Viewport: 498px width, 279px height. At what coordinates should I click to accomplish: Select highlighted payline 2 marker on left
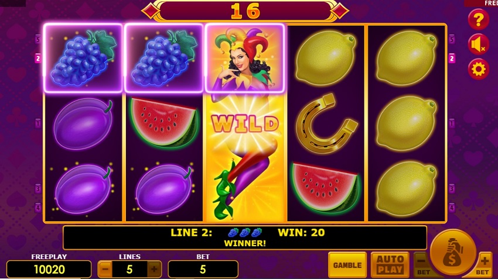[38, 58]
